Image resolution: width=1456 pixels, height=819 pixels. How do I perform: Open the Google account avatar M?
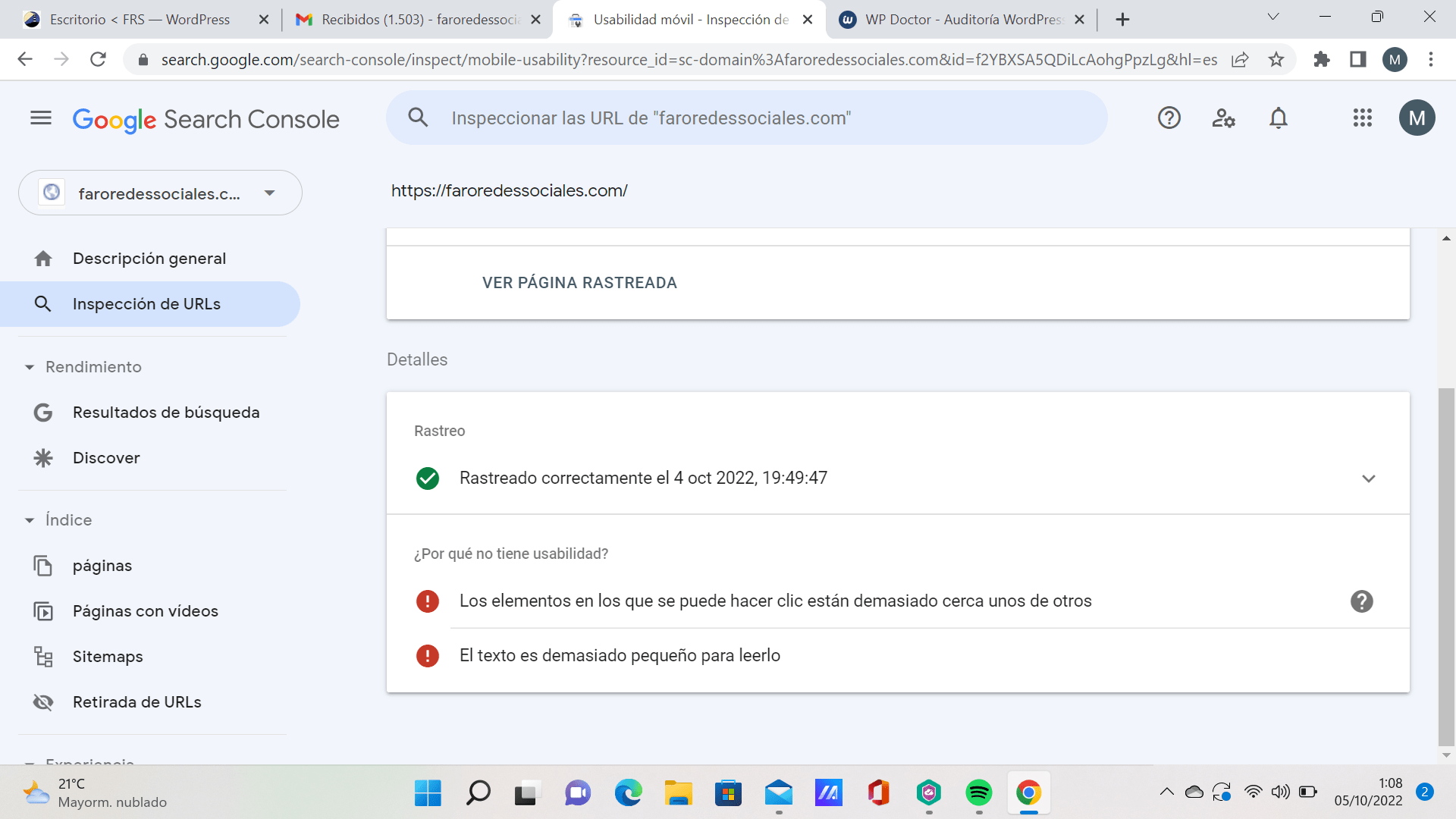tap(1417, 118)
